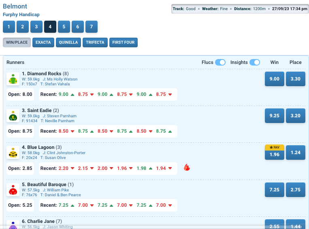
Task: Go to race 7
Action: tap(92, 27)
